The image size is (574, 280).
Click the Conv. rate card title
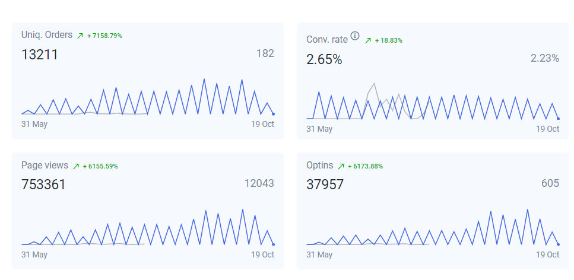tap(327, 40)
